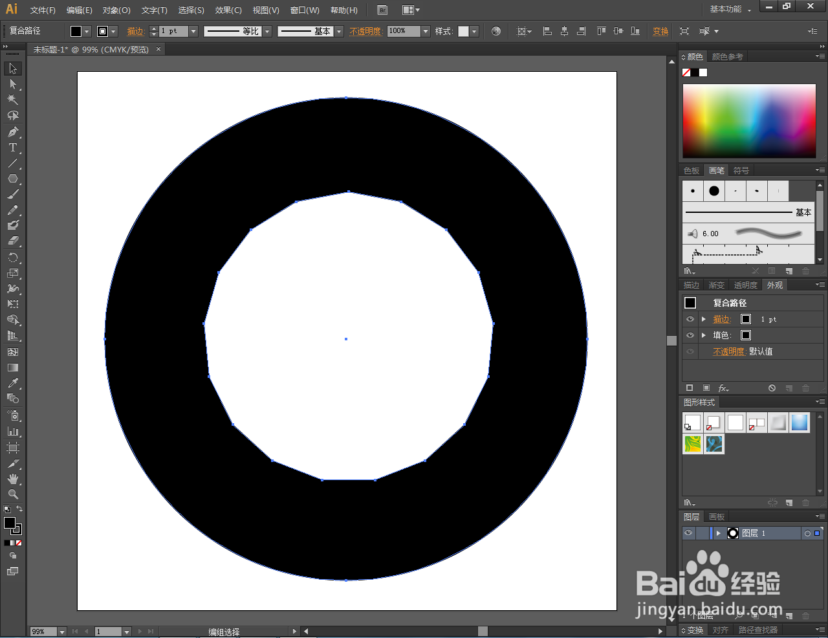828x638 pixels.
Task: Open fill color dropdown in control bar
Action: point(87,31)
